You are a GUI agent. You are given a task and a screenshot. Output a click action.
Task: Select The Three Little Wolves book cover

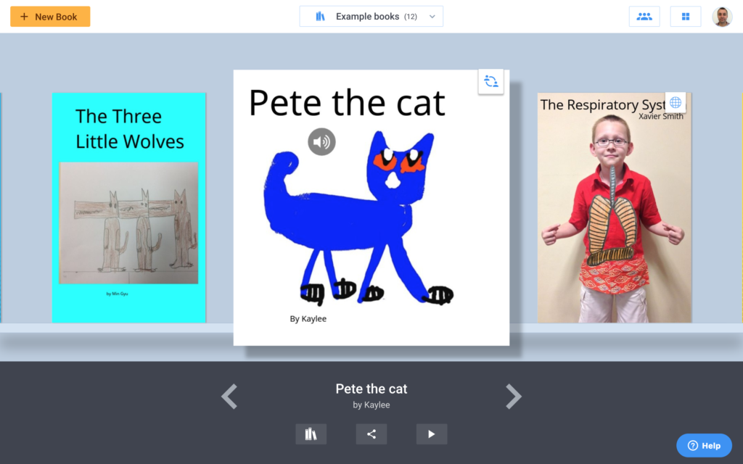click(x=128, y=207)
